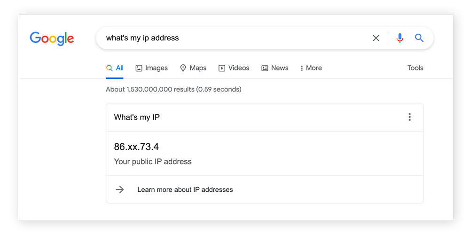Switch to the News tab
470x234 pixels.
[275, 68]
